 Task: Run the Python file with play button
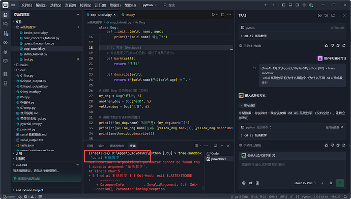point(213,15)
